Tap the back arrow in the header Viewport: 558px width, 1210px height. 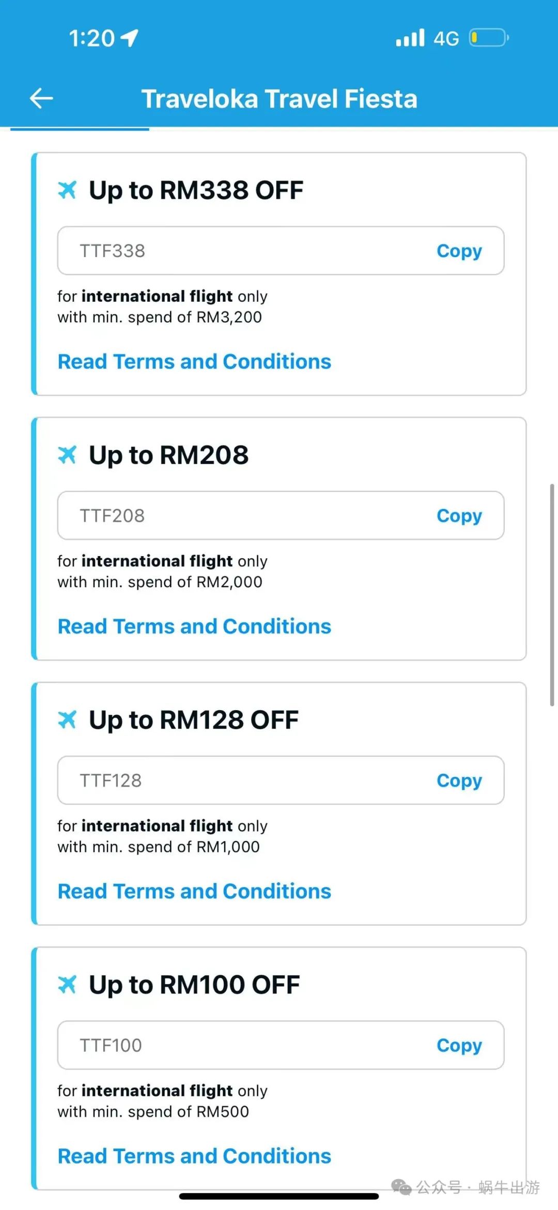point(41,98)
